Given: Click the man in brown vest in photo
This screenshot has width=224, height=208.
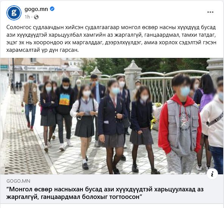Looking at the screenshot, I should click(30, 102).
